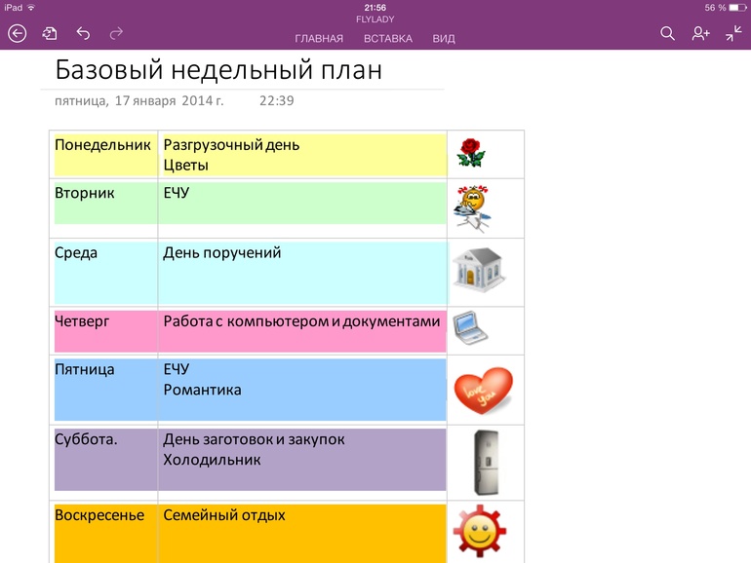Select the ВИД tab
Screen dimensions: 751x563
point(444,39)
